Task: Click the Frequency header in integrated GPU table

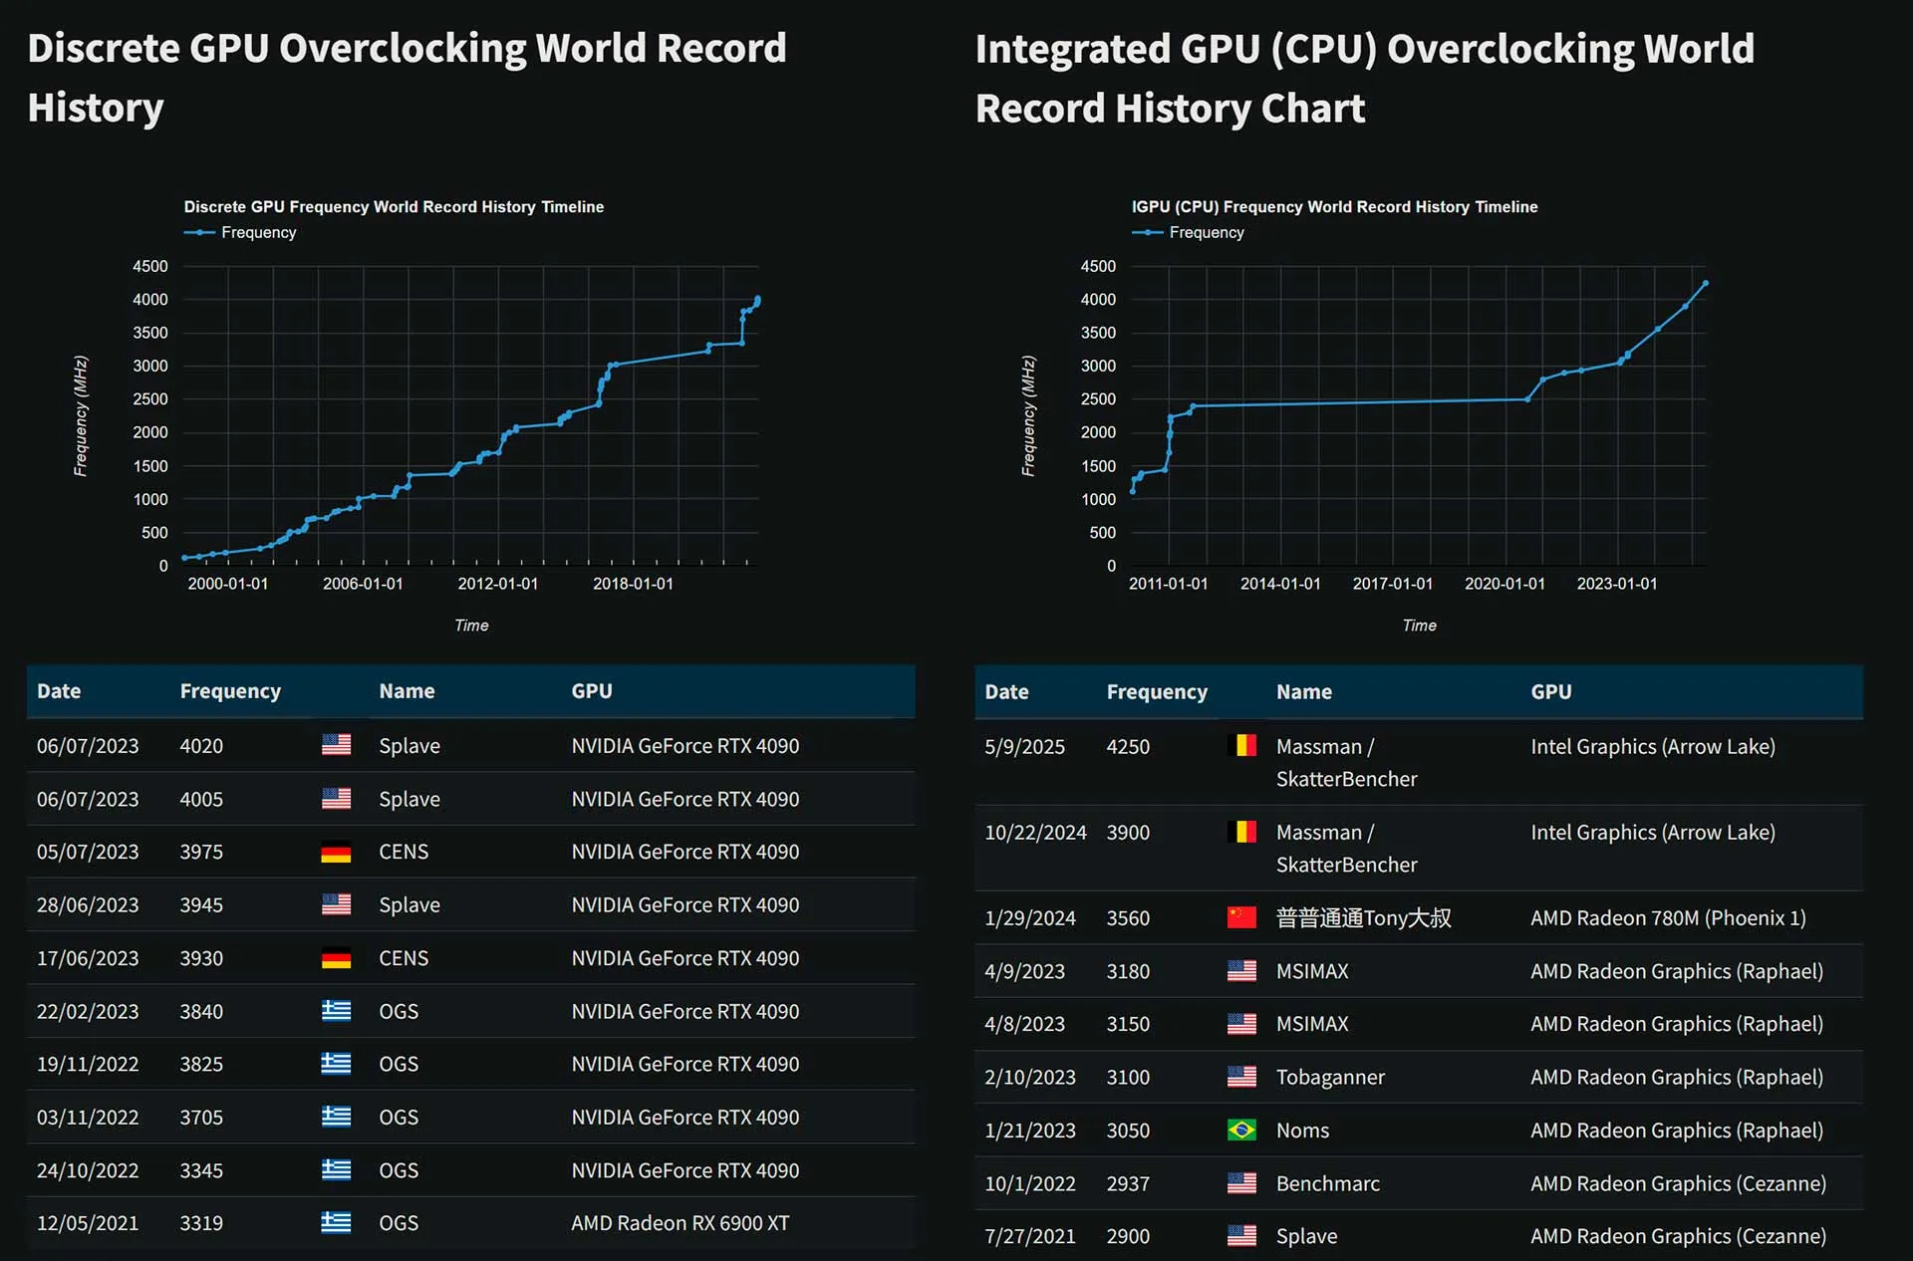Action: coord(1156,692)
